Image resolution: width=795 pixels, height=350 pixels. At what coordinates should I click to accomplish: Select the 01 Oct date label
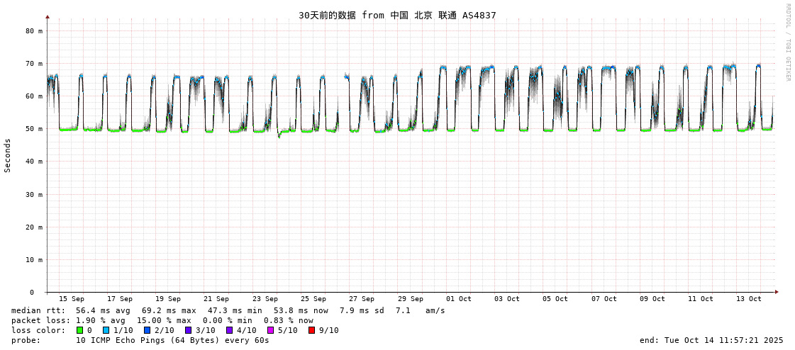coord(459,299)
